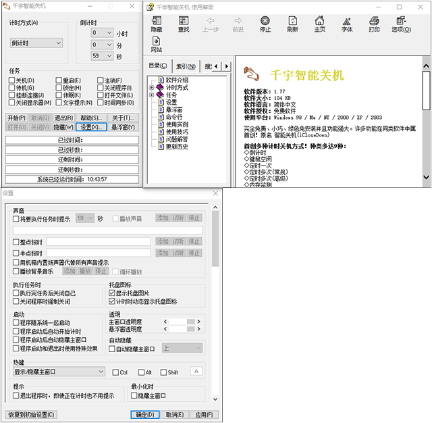Open the 设置 topic in help contents
The image size is (432, 423).
click(x=171, y=102)
